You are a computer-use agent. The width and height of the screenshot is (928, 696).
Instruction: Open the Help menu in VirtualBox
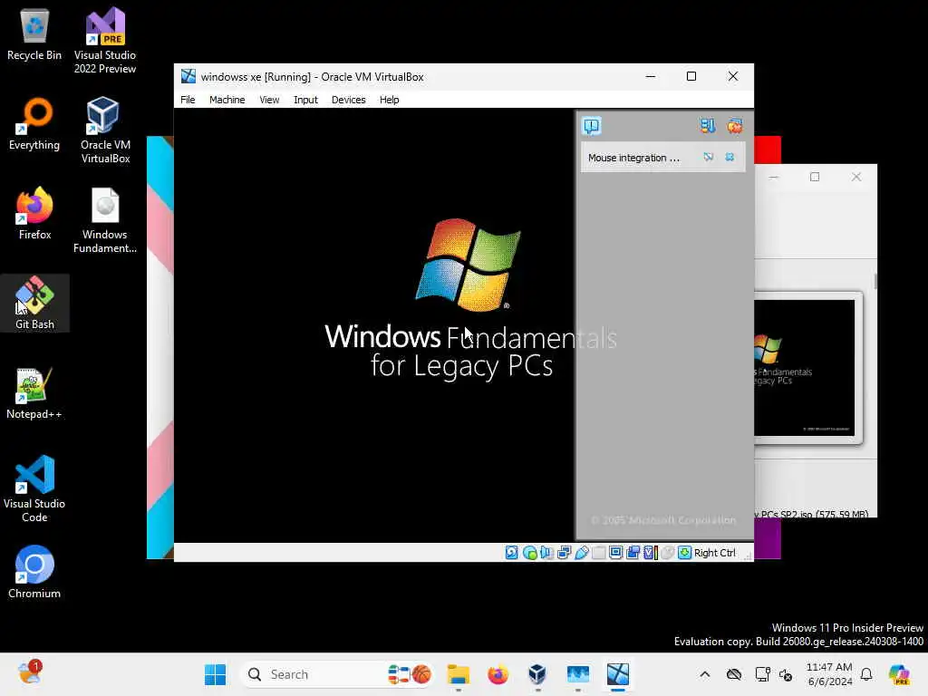[389, 100]
